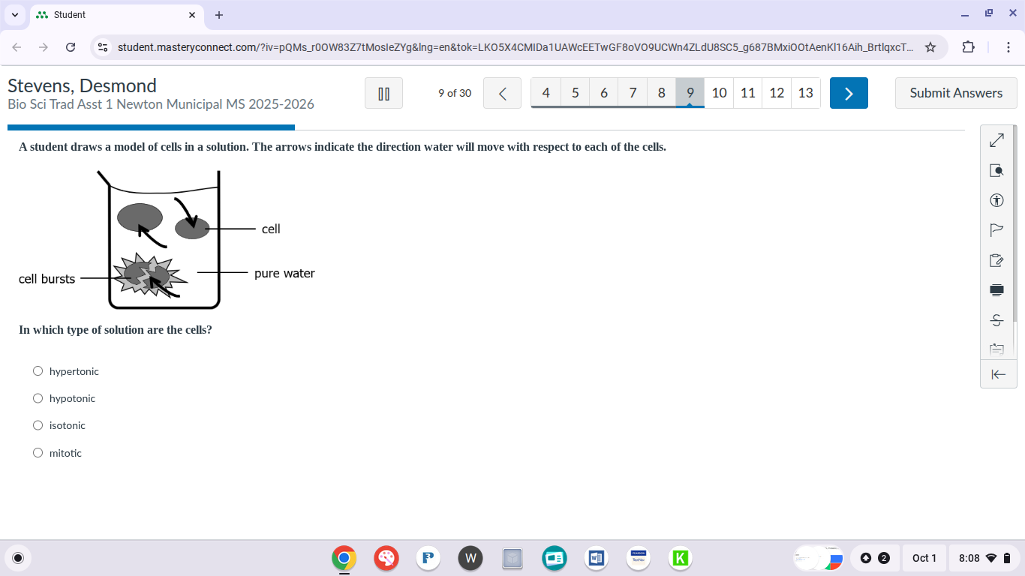Screen dimensions: 1025x576
Task: Open the Chrome extensions menu
Action: click(969, 47)
